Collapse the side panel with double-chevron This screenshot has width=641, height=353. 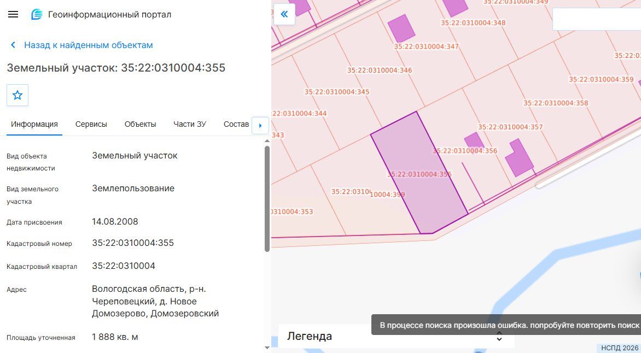tap(284, 14)
